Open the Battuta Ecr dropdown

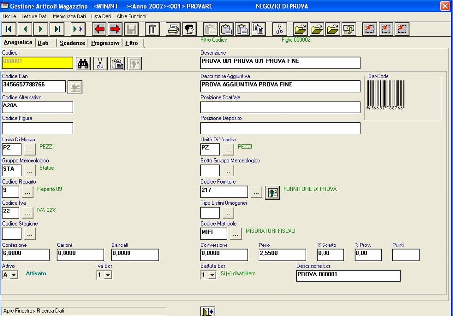(x=212, y=275)
